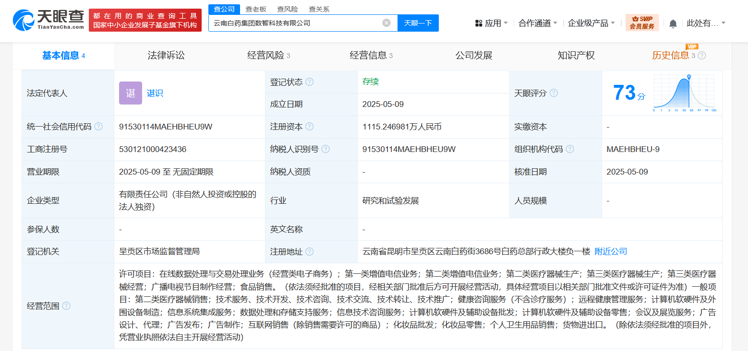Click the help icon next to 天眼评分
This screenshot has height=351, width=748.
pyautogui.click(x=554, y=93)
